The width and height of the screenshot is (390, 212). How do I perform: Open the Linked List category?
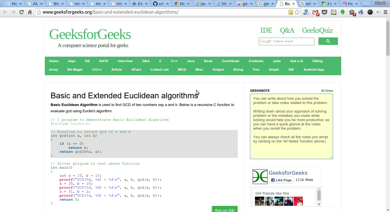tap(160, 70)
